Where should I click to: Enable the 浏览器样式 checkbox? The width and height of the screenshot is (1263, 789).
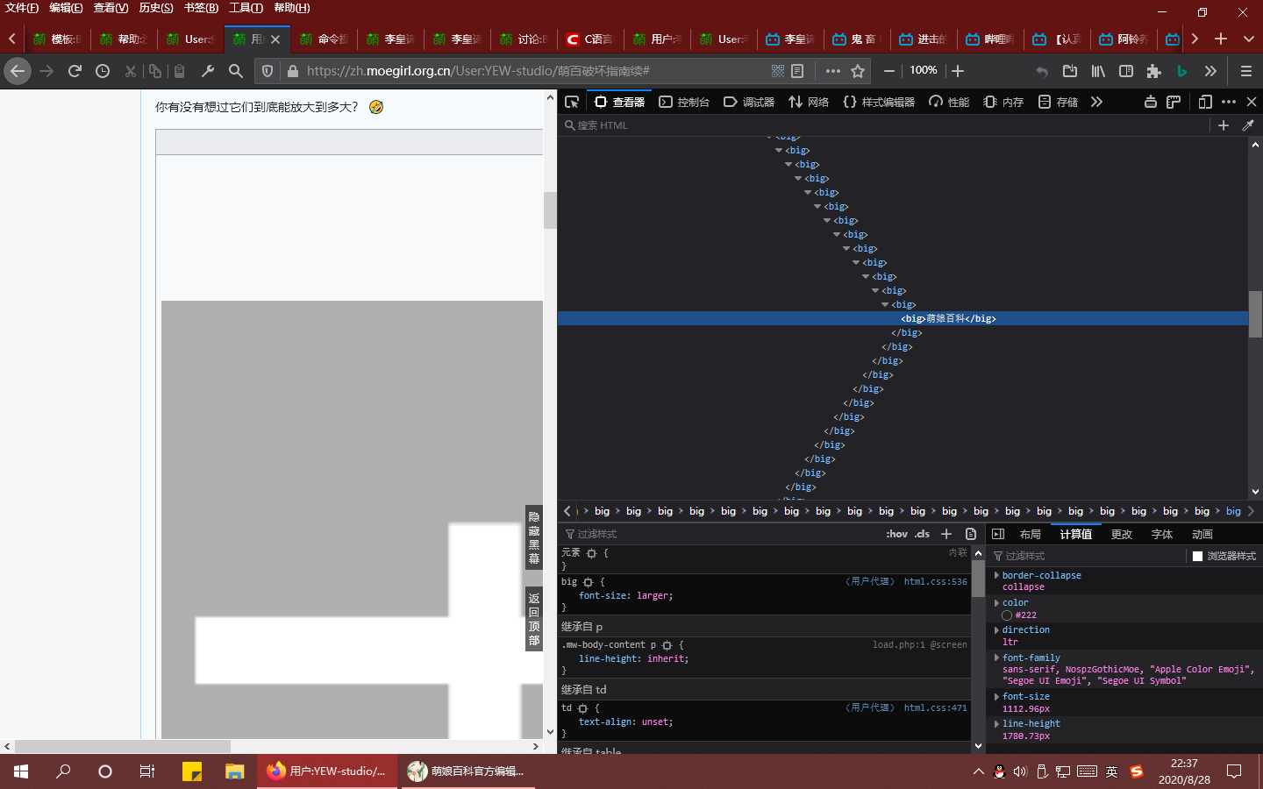[x=1197, y=556]
